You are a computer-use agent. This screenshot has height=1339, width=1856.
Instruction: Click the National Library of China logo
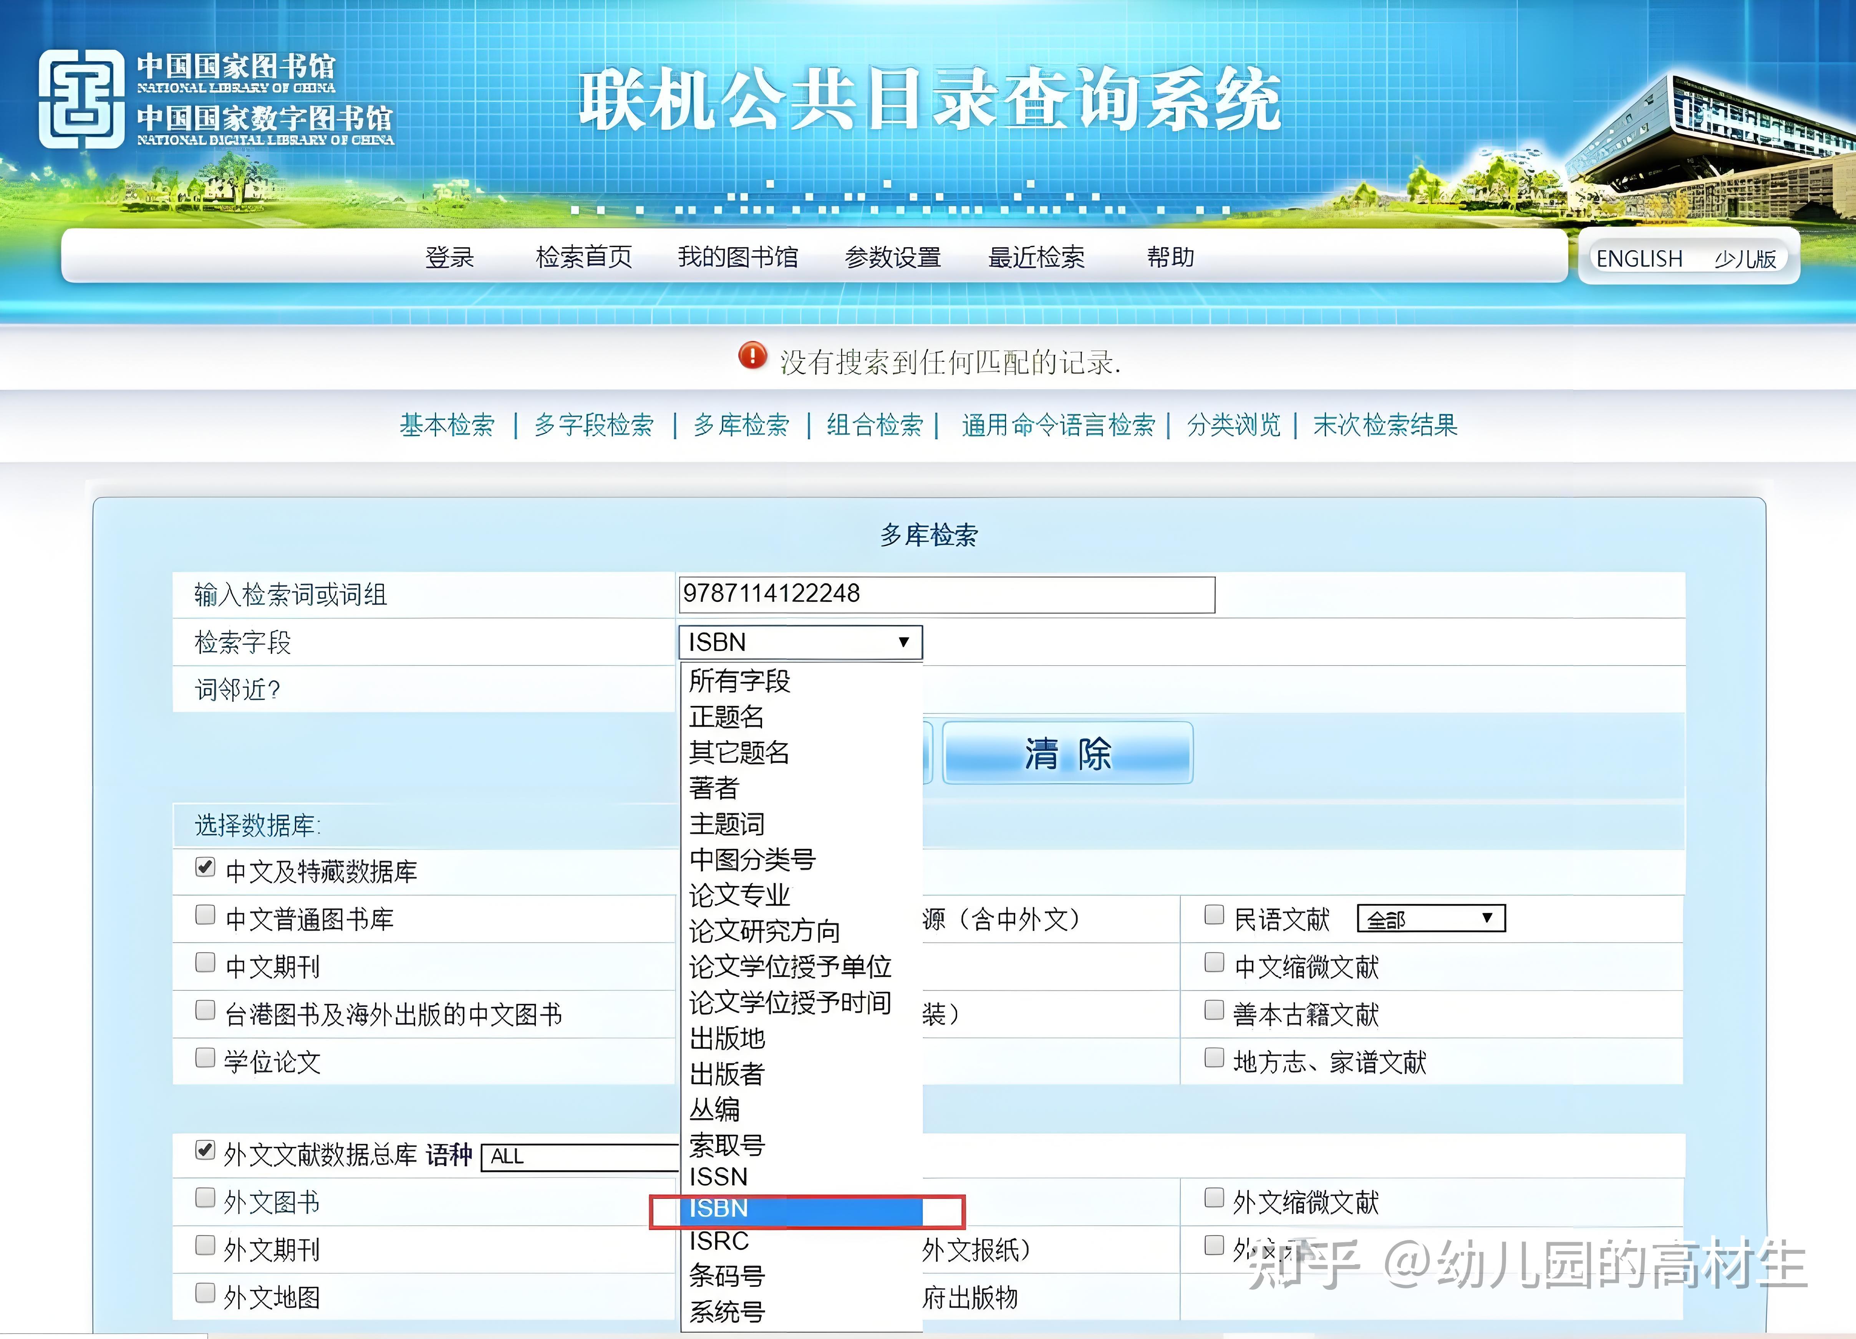pos(82,98)
